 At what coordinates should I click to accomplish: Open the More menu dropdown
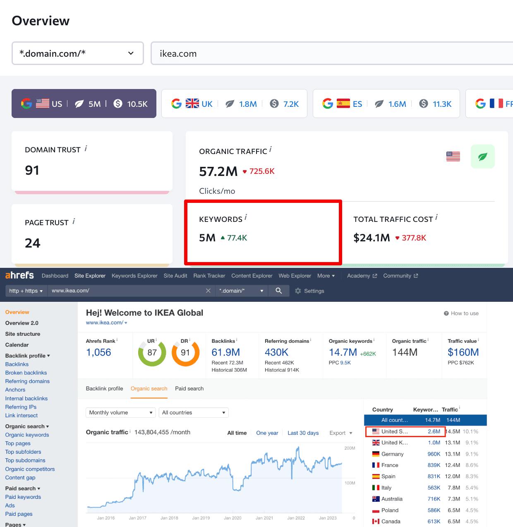click(326, 276)
